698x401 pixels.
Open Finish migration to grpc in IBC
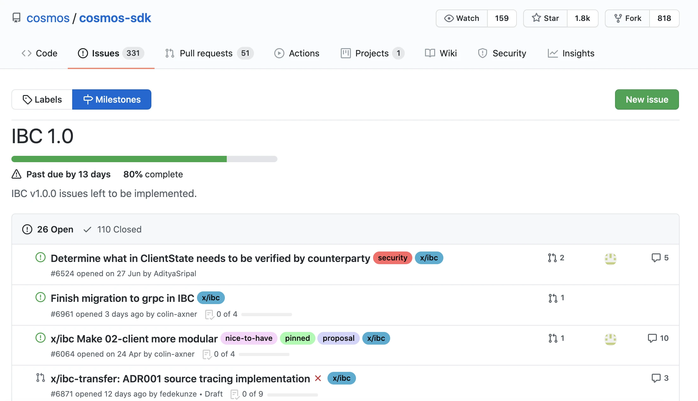pyautogui.click(x=123, y=298)
